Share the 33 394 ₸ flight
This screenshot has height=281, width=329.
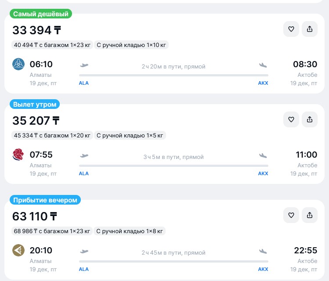click(x=310, y=29)
